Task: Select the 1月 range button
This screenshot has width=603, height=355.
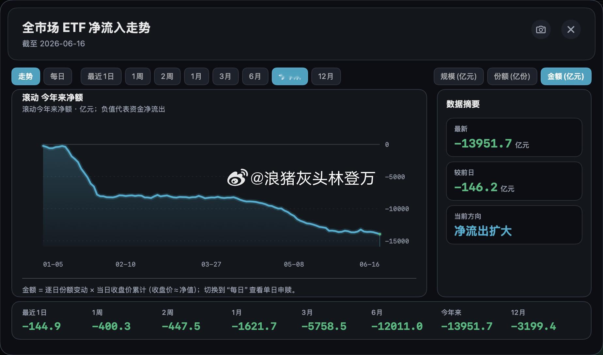Action: click(x=196, y=76)
